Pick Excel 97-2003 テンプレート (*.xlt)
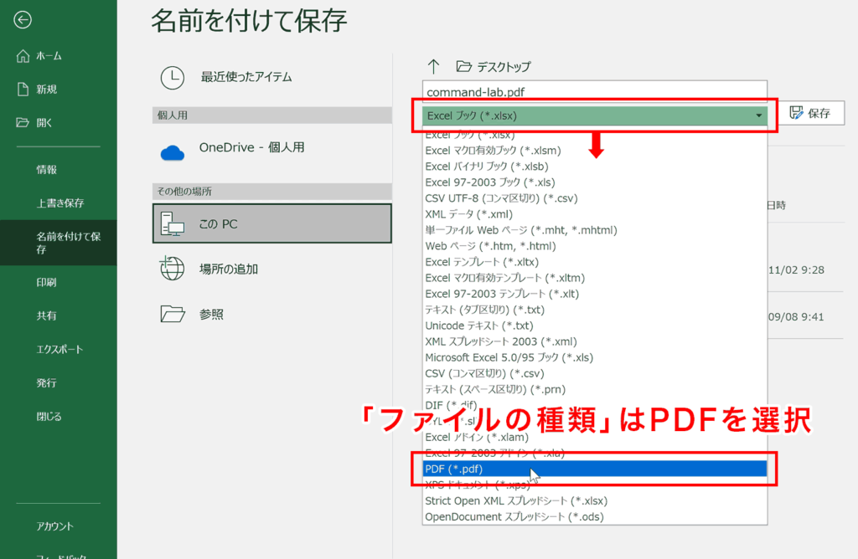Viewport: 858px width, 559px height. click(x=595, y=294)
